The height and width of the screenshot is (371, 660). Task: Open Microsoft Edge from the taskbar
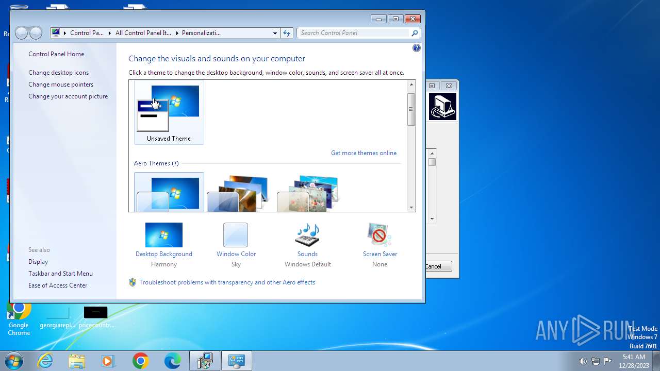click(x=172, y=361)
